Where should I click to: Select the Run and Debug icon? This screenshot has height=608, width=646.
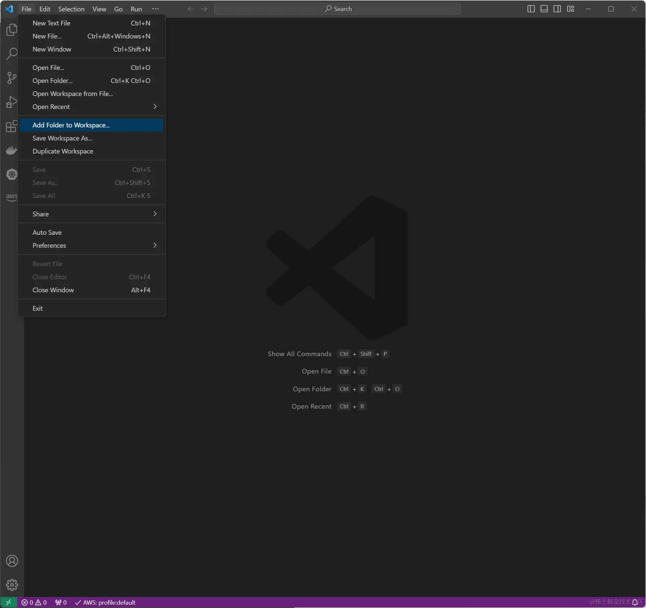[x=12, y=102]
